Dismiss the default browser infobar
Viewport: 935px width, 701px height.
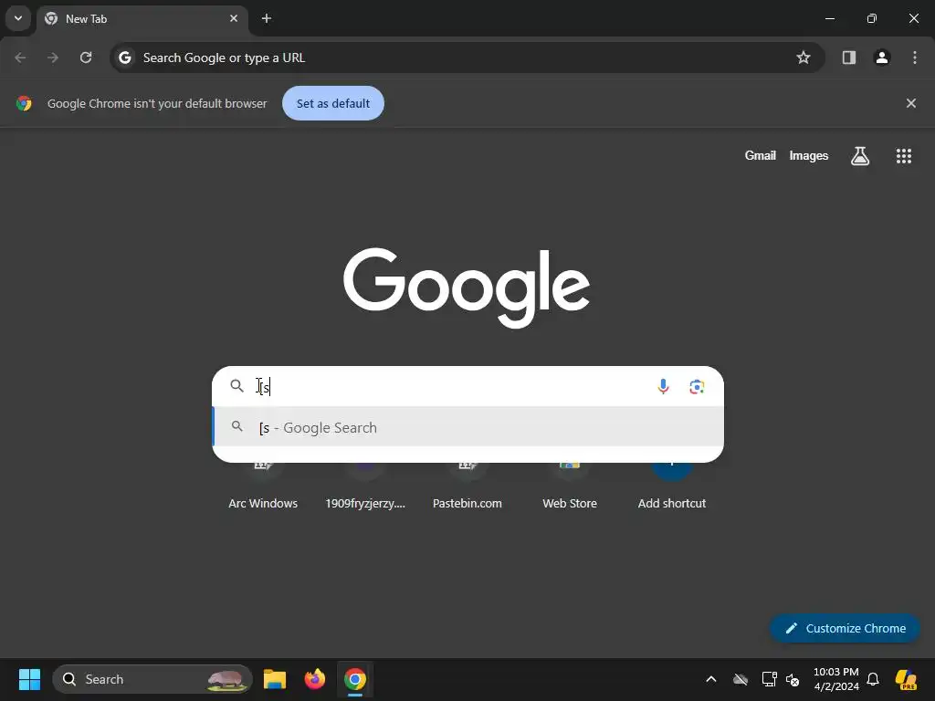[x=910, y=103]
